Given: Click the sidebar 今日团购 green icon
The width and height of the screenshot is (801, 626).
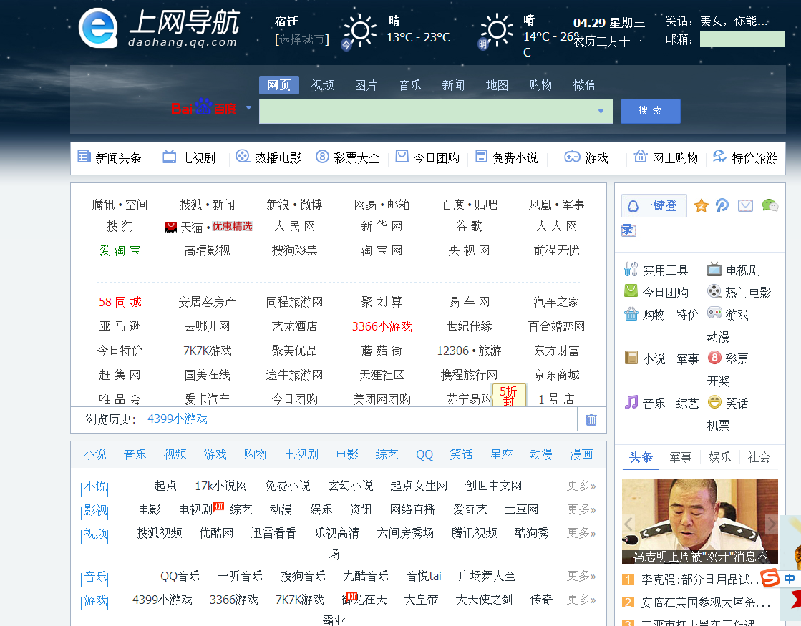Looking at the screenshot, I should tap(631, 291).
